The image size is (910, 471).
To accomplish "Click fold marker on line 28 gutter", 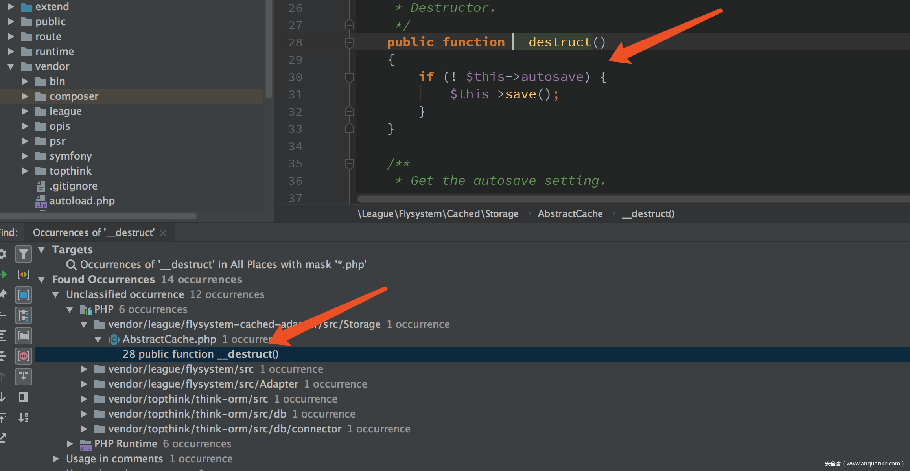I will coord(349,42).
